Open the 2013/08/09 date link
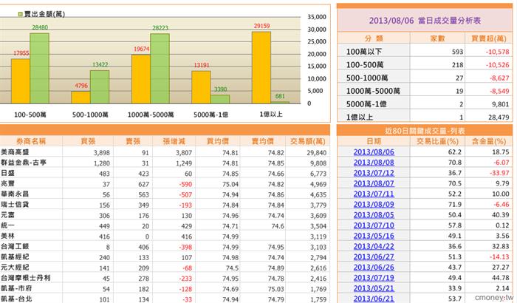Screen dimensions: 517x303 (374, 204)
